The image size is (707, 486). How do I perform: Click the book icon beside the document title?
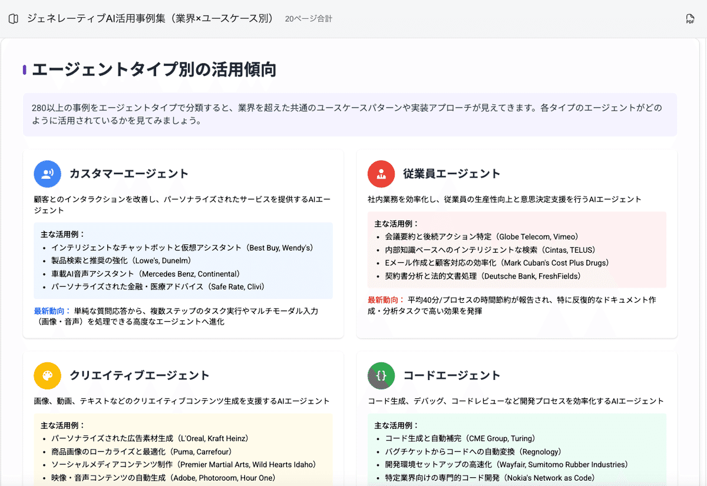[x=14, y=19]
